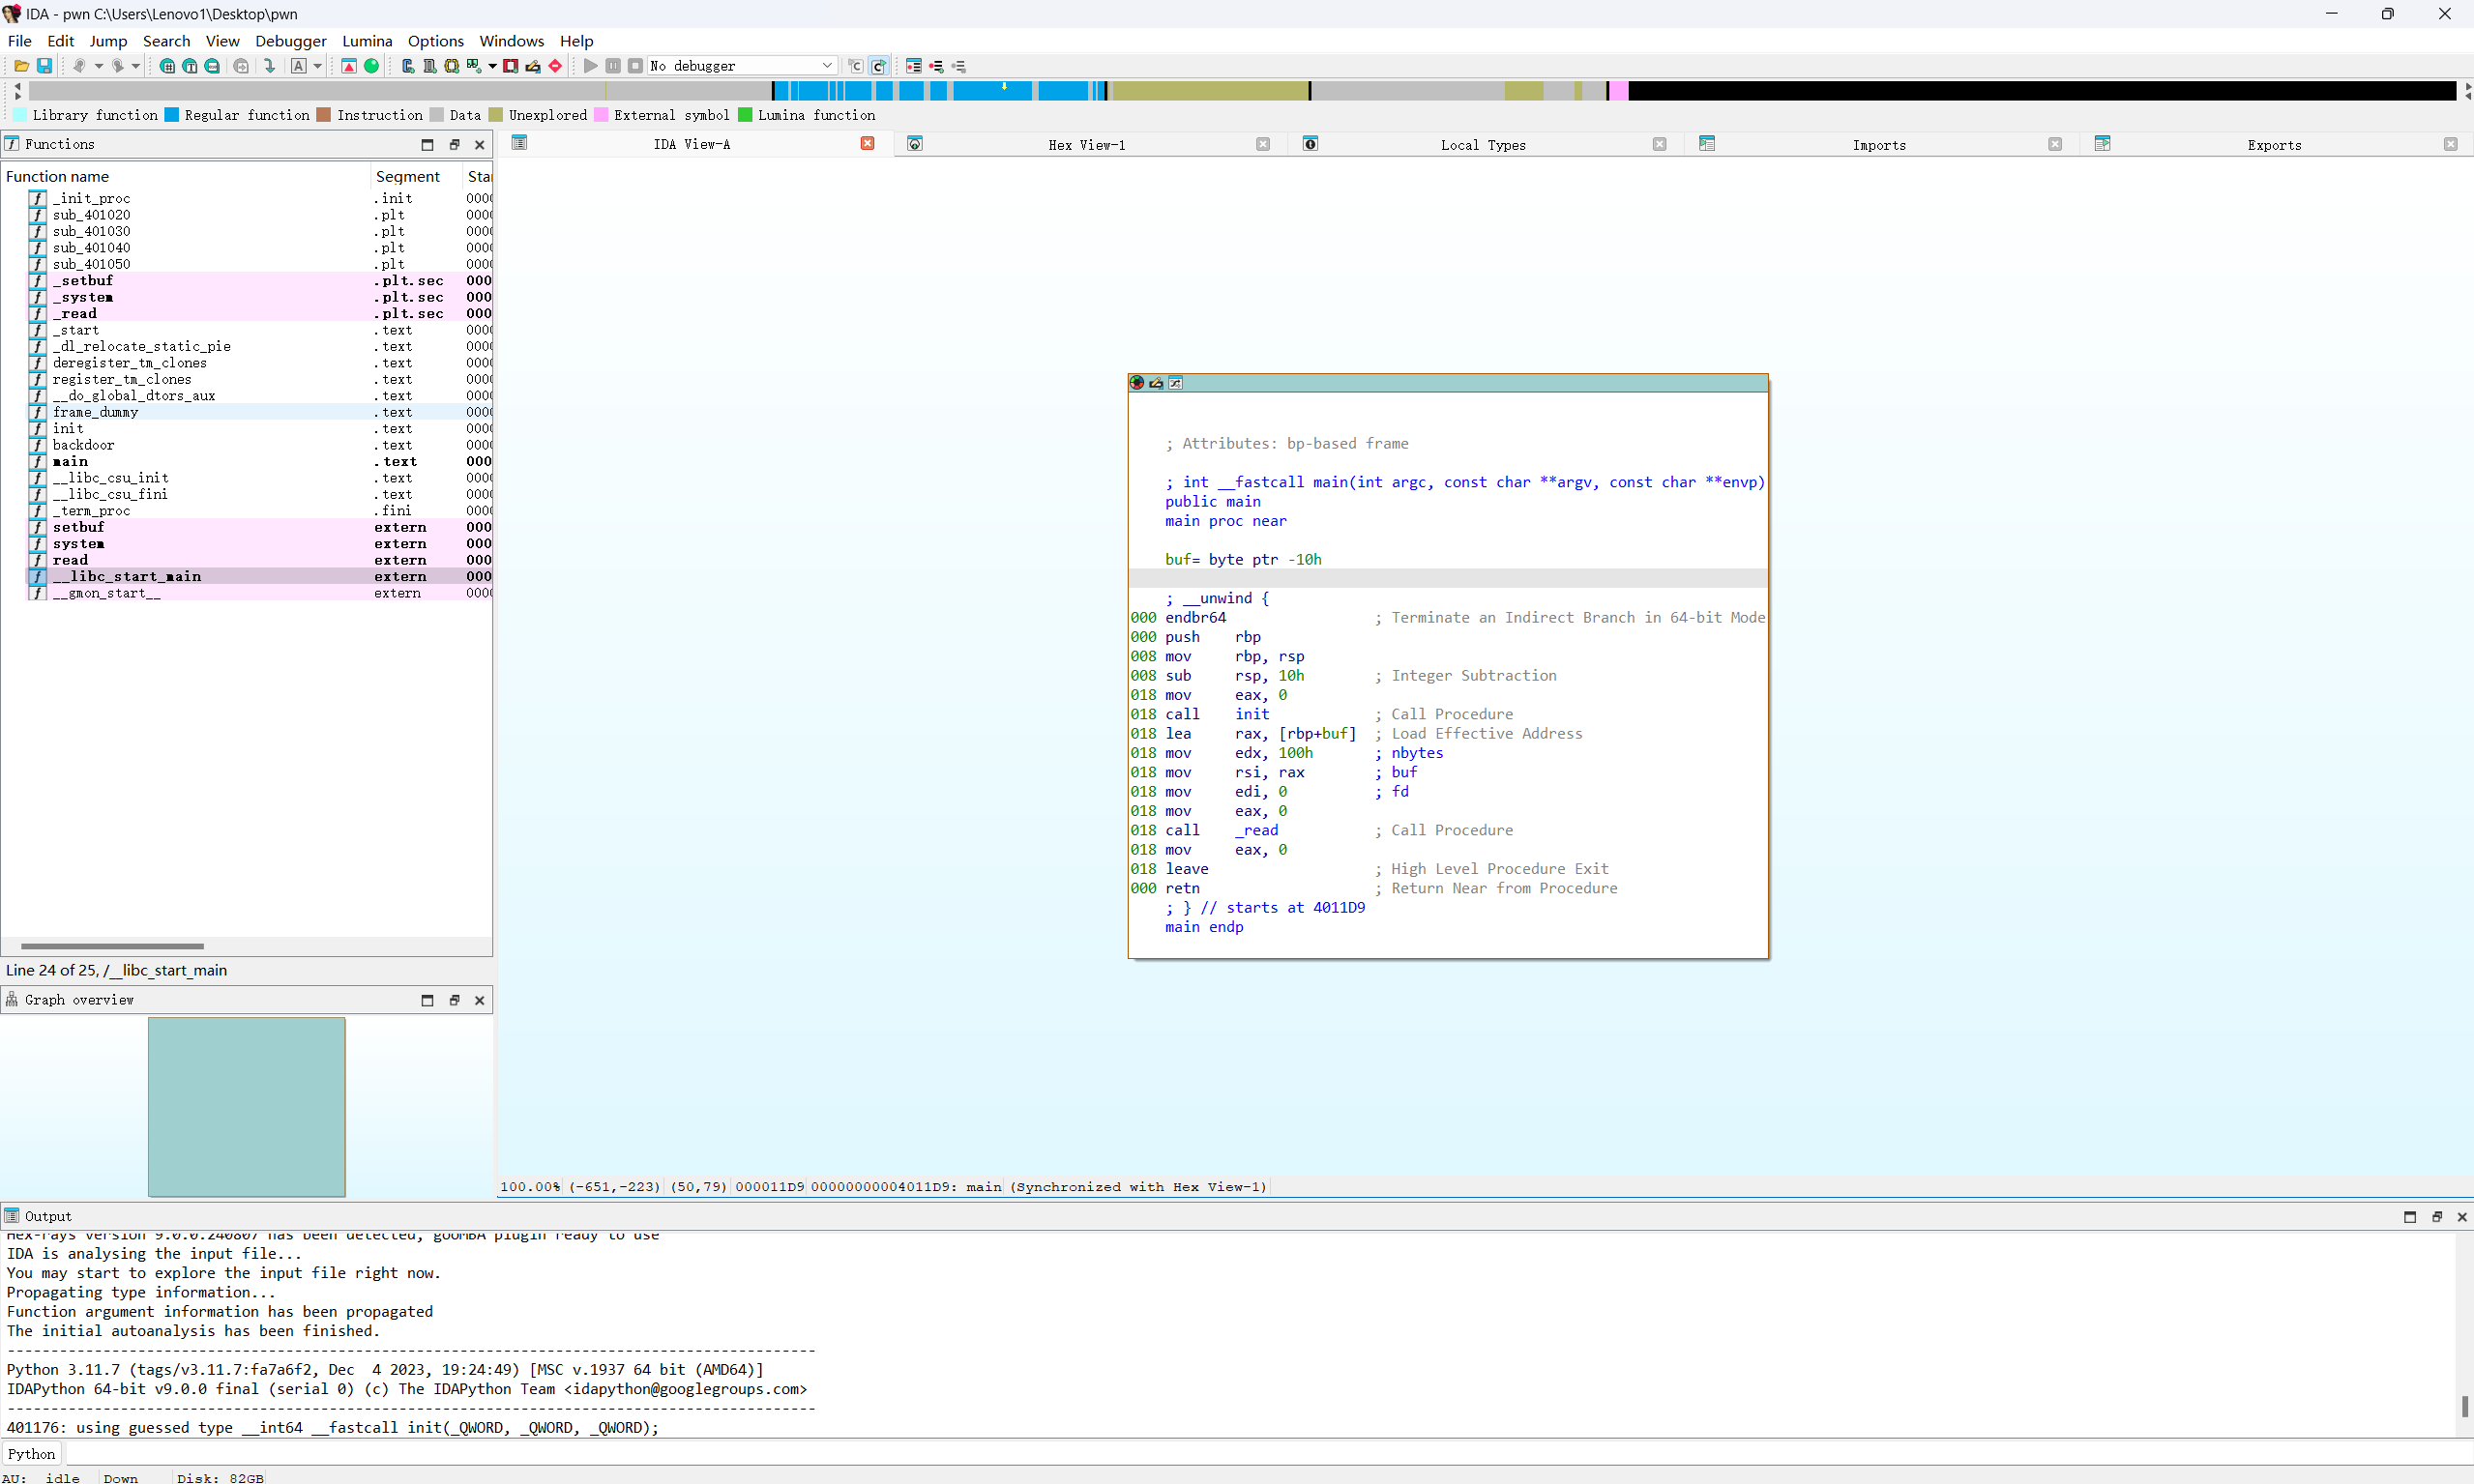
Task: Click the graph node color icon
Action: coord(1136,383)
